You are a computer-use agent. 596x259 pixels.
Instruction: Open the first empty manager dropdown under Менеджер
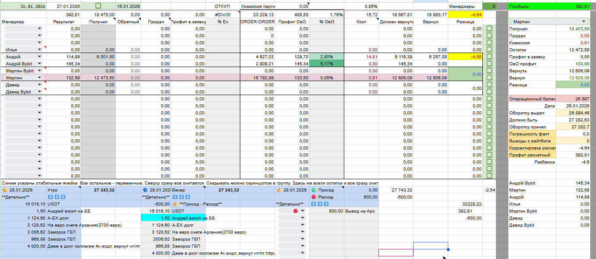[39, 28]
